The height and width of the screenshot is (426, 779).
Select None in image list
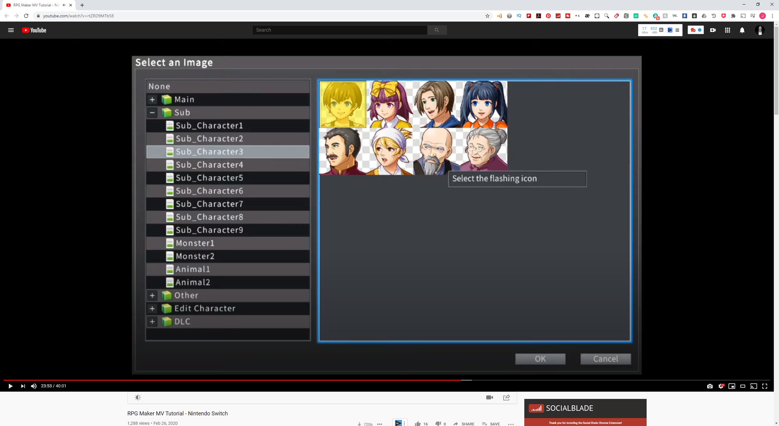tap(228, 86)
